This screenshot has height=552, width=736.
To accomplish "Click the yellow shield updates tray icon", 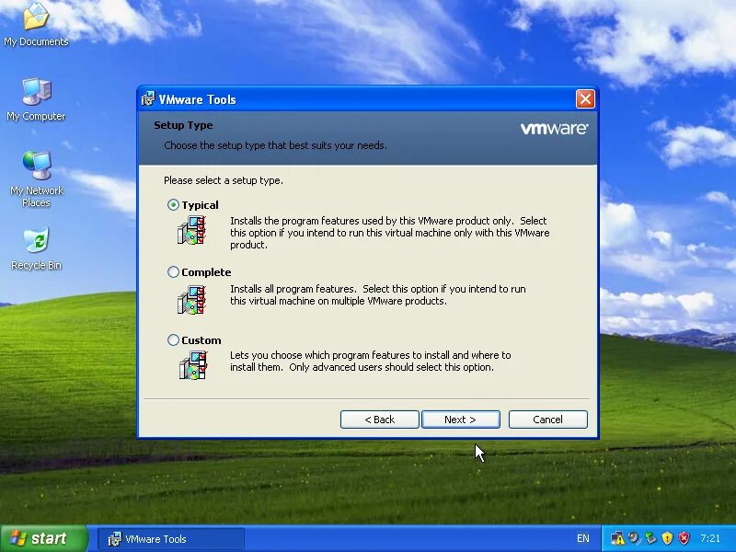I will coord(667,538).
